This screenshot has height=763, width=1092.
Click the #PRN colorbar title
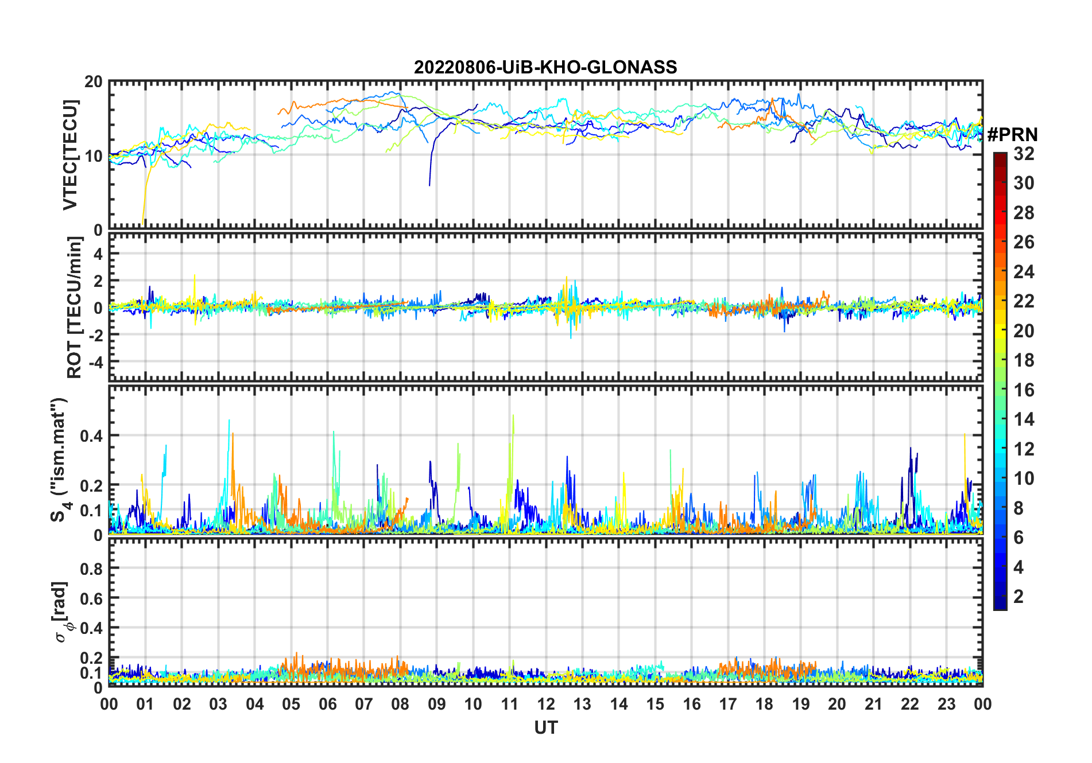(1012, 135)
